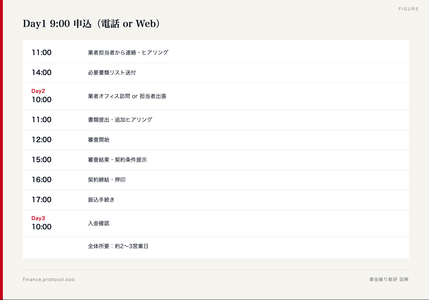The width and height of the screenshot is (429, 300).
Task: Select '業者担当者から連絡・ヒアリング' text
Action: pyautogui.click(x=128, y=52)
